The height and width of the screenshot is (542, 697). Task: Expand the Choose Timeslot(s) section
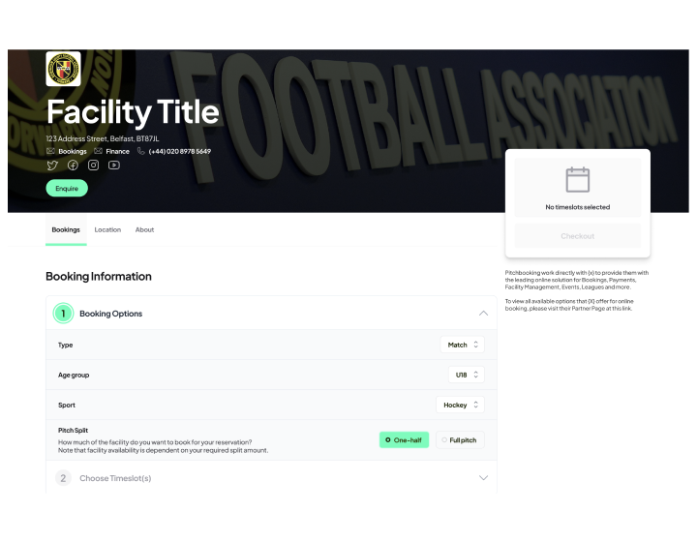pos(483,478)
